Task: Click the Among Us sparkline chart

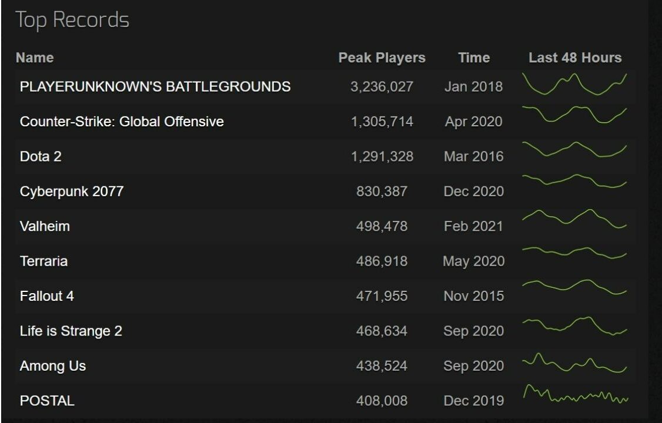Action: [574, 363]
